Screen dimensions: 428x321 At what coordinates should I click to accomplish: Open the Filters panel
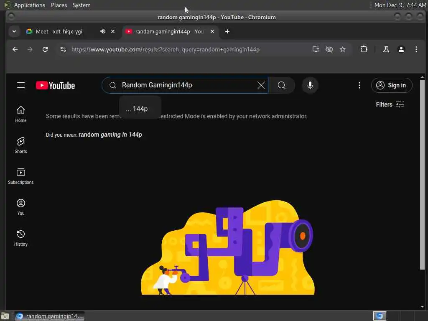pyautogui.click(x=390, y=104)
